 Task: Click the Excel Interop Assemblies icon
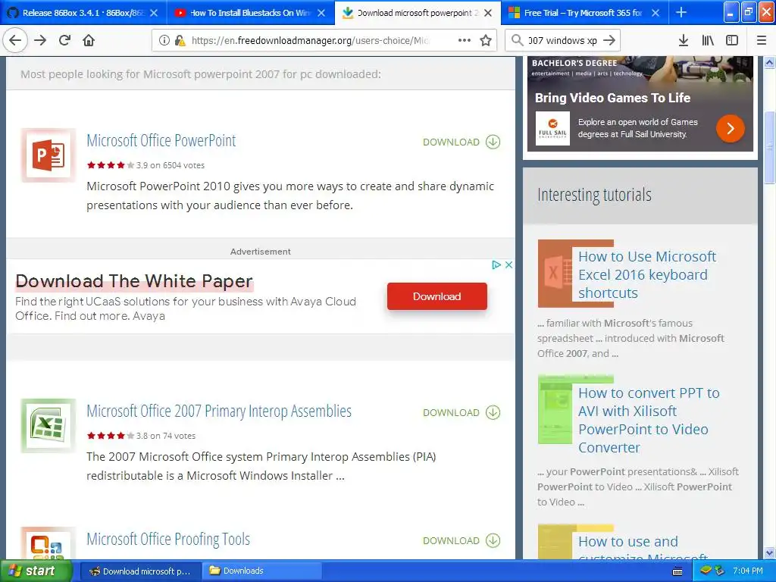click(48, 426)
